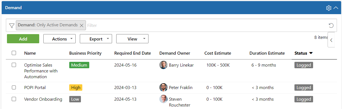This screenshot has width=342, height=109.
Task: Remove the Only Active Demands filter chip
Action: coord(81,25)
